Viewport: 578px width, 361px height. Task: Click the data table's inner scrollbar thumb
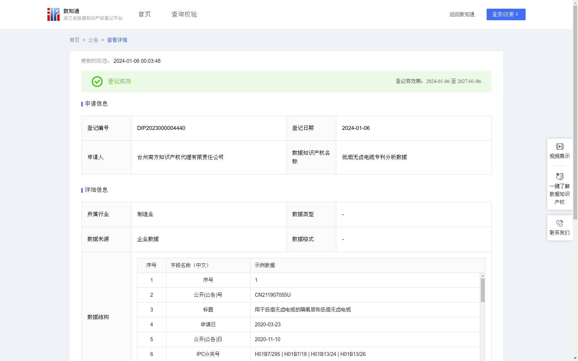tap(483, 290)
